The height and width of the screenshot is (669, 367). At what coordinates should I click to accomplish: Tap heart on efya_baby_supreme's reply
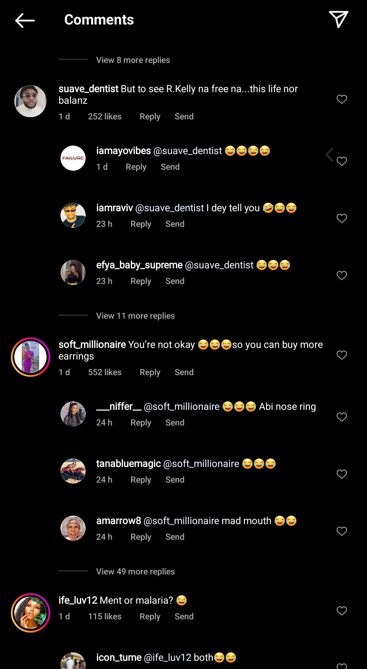(342, 275)
